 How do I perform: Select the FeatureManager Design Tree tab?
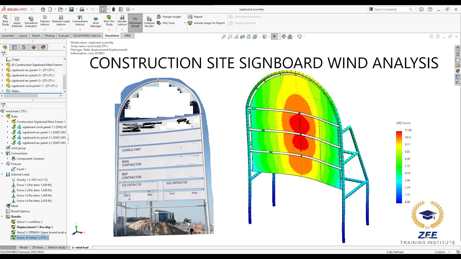click(x=5, y=47)
